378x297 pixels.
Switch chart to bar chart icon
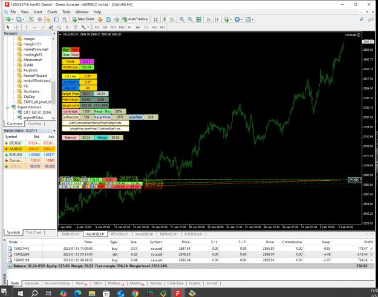coord(156,19)
